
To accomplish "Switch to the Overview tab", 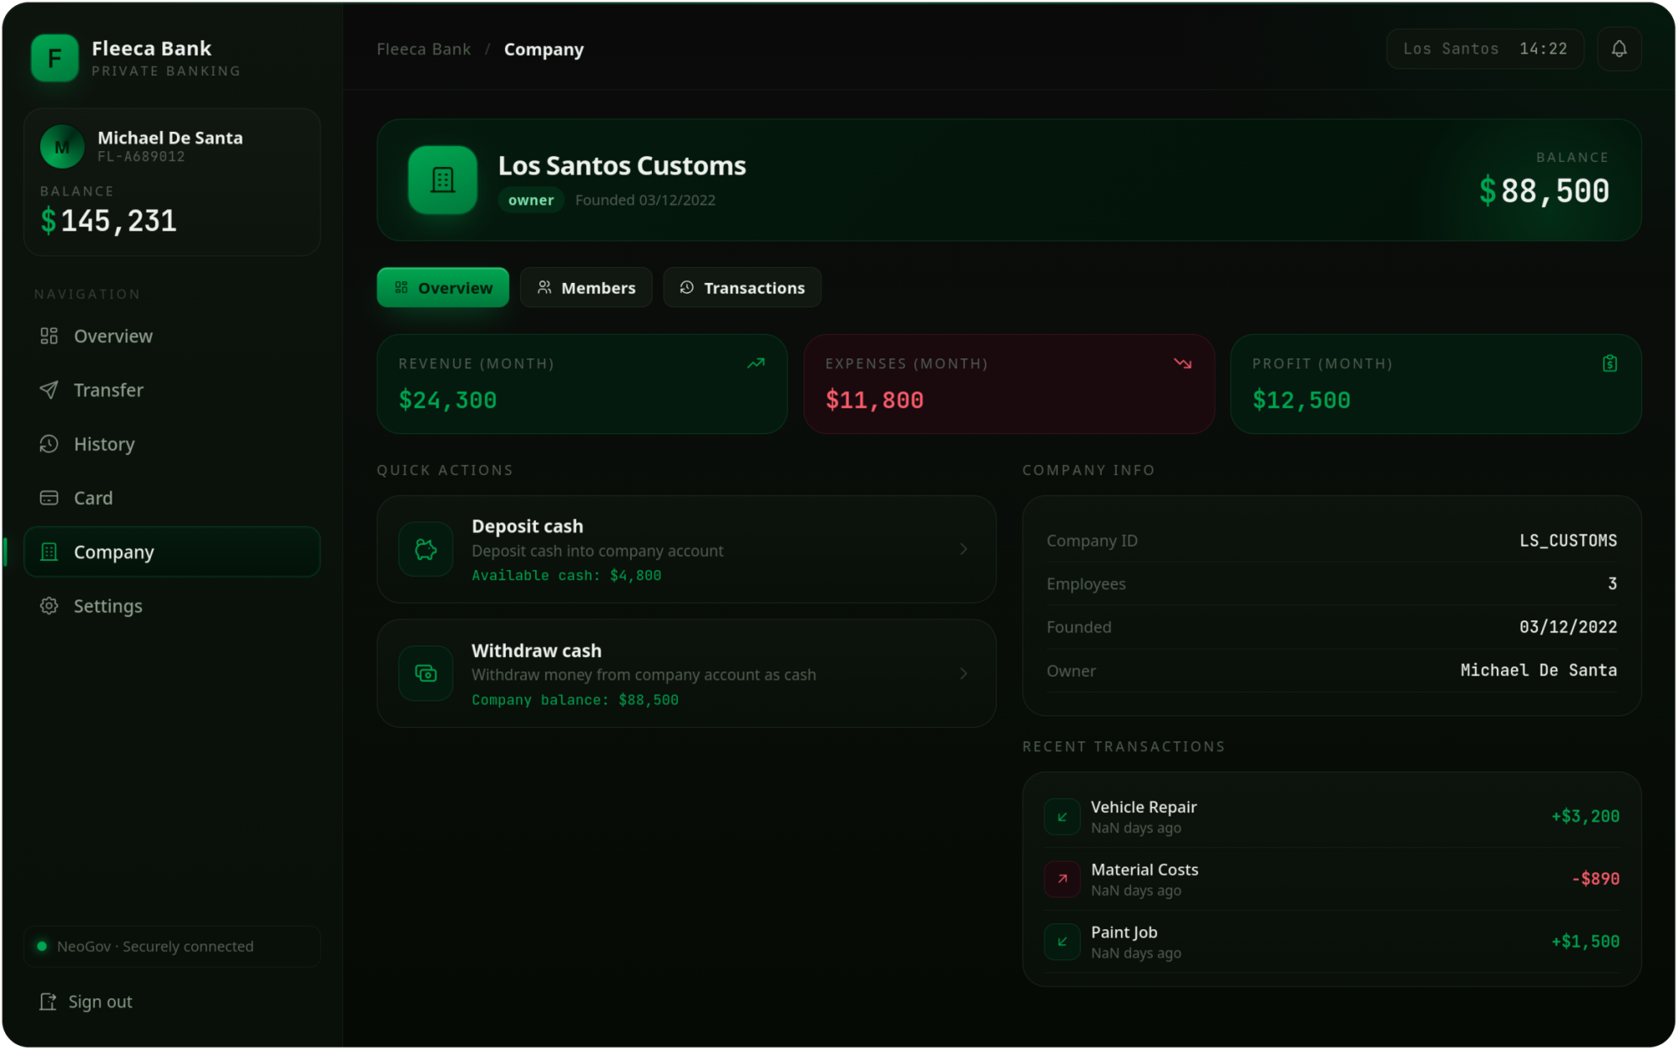I will [443, 287].
